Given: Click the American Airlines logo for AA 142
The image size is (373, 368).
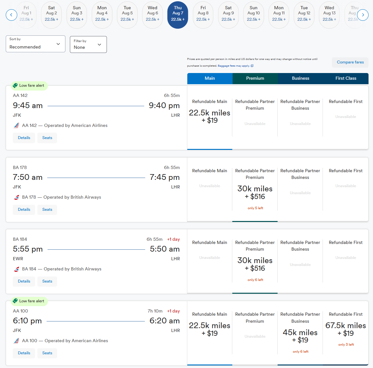Looking at the screenshot, I should tap(16, 126).
